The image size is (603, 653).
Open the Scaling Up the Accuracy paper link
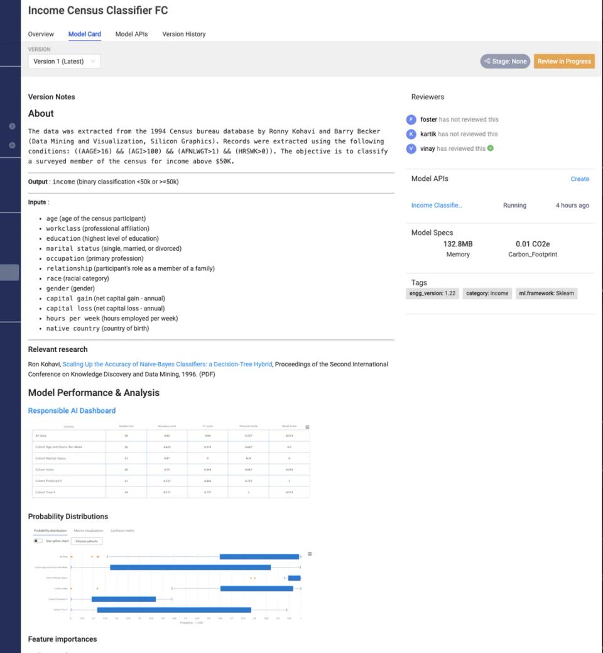167,364
